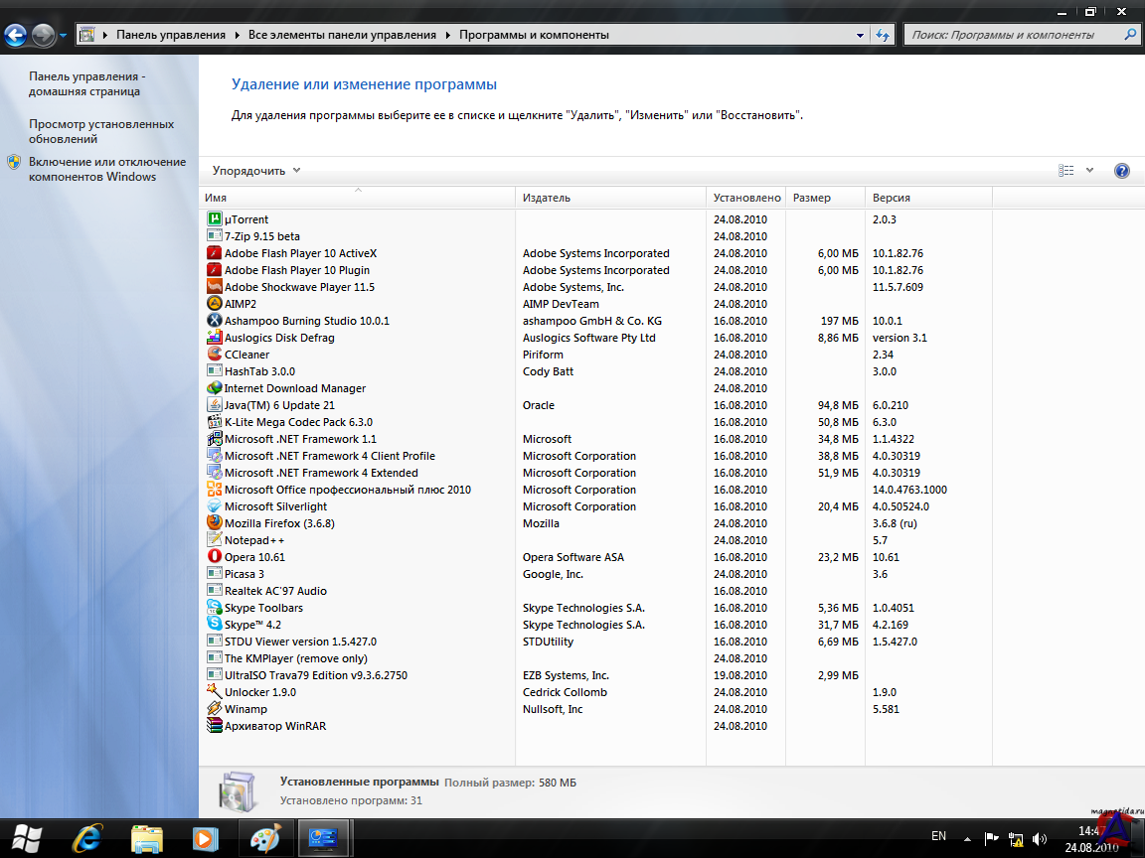Click the Winamp icon

click(214, 708)
